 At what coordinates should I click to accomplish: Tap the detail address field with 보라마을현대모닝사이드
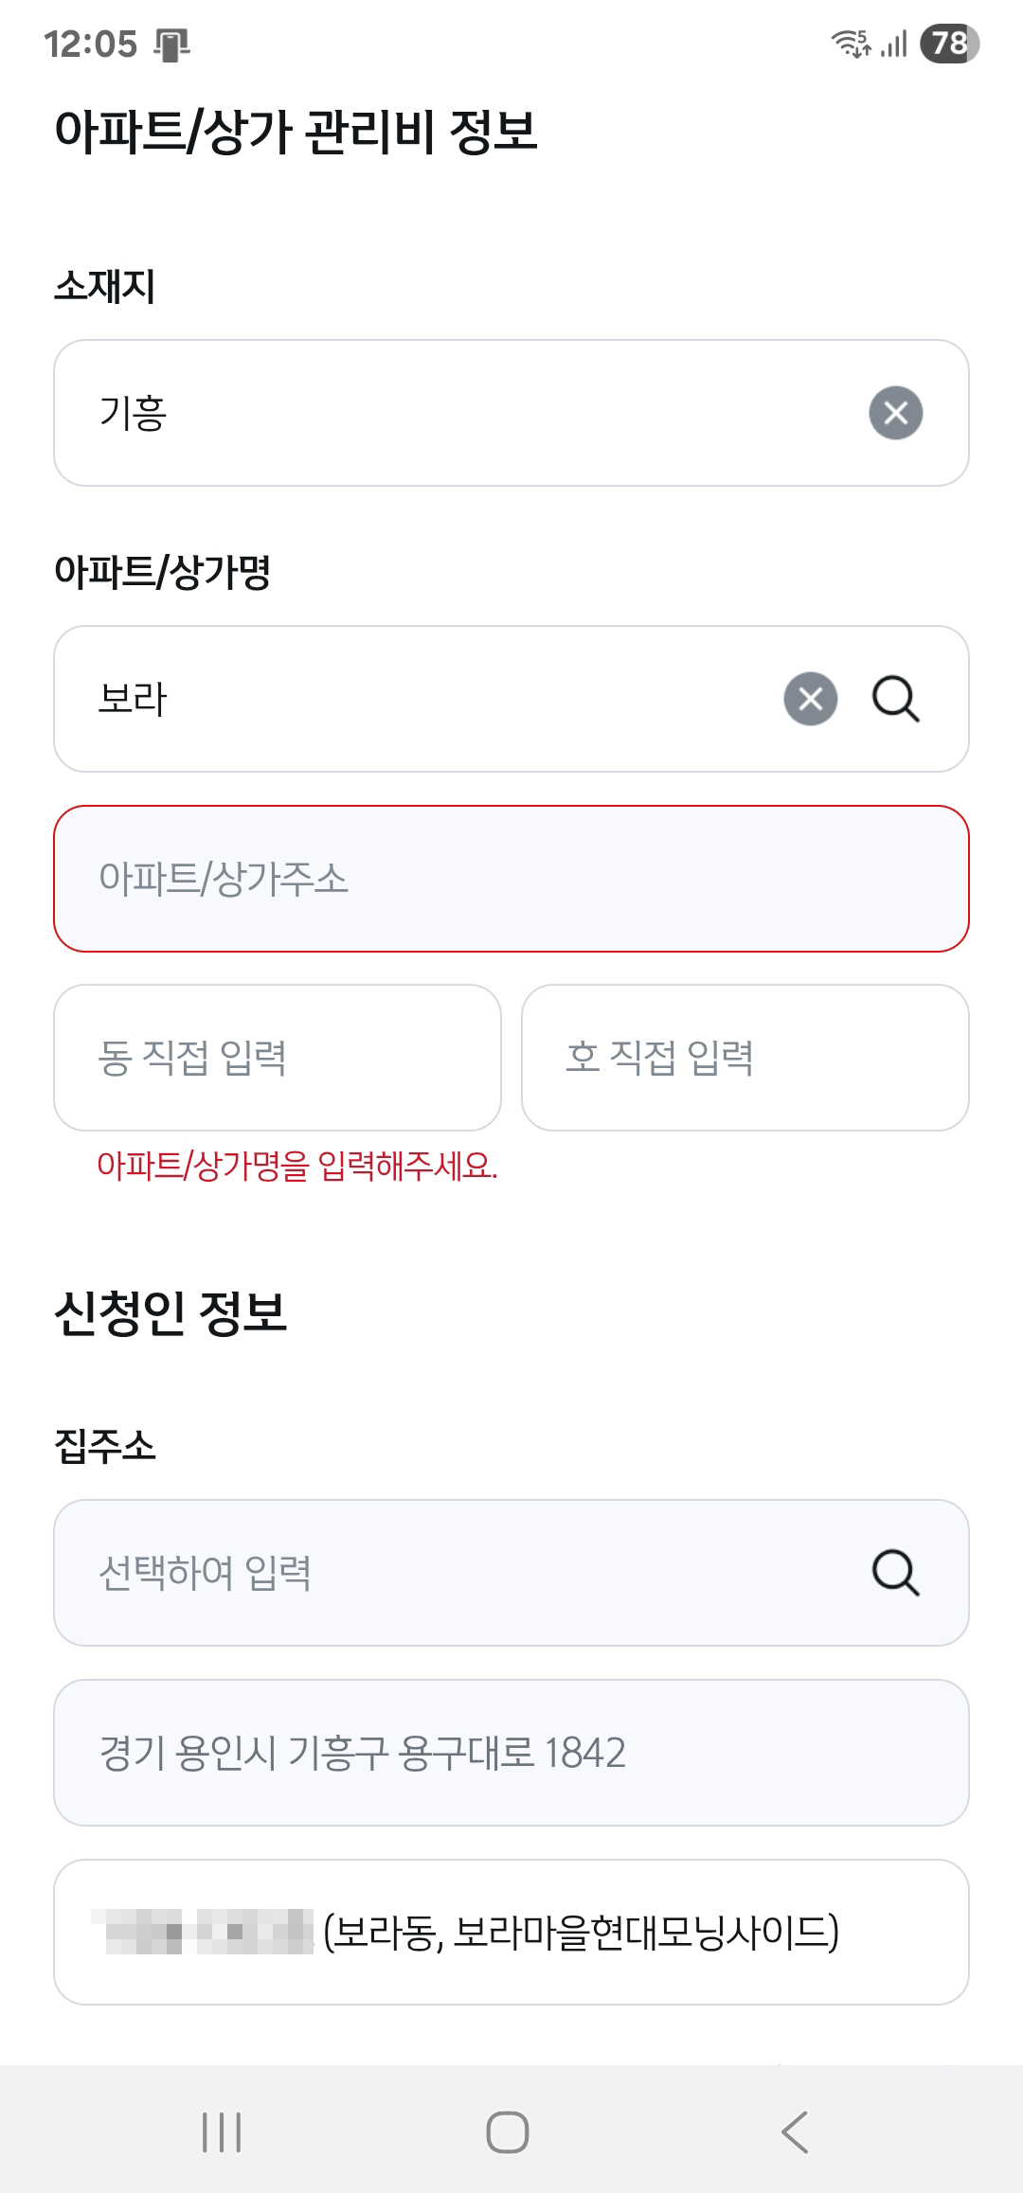pos(511,1933)
